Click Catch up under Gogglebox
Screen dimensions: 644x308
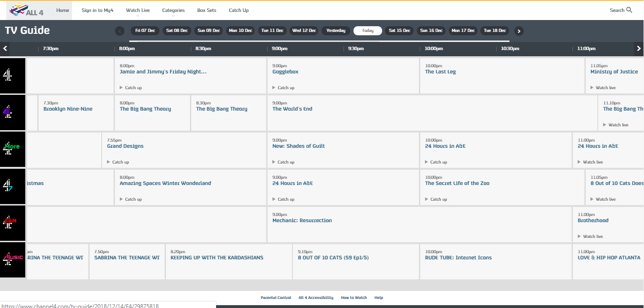pyautogui.click(x=283, y=88)
